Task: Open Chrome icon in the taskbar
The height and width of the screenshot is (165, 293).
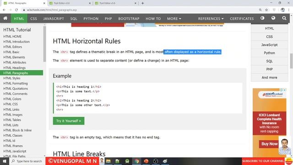Action: pyautogui.click(x=137, y=161)
